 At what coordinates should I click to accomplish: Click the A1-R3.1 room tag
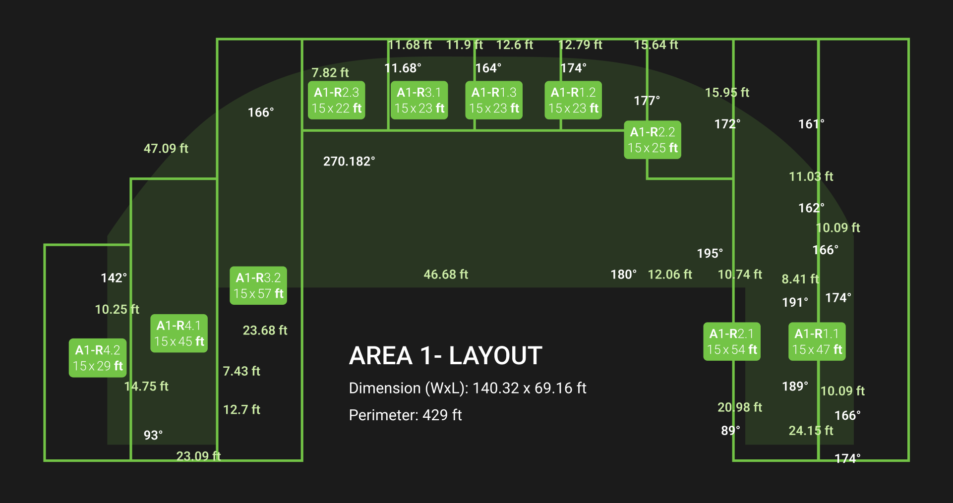tap(419, 100)
